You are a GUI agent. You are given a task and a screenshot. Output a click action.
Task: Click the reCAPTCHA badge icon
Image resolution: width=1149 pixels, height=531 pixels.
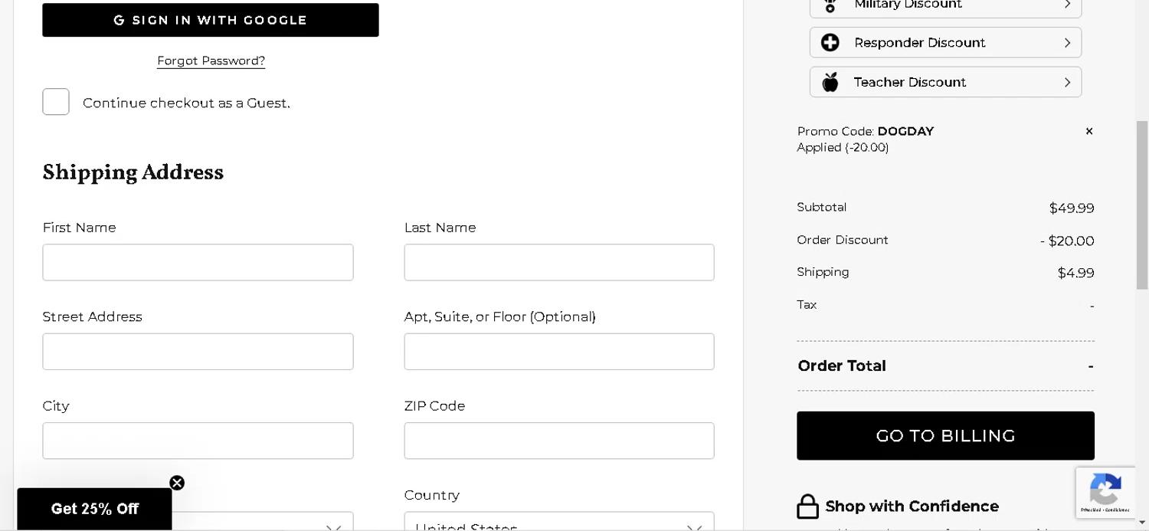pos(1105,489)
